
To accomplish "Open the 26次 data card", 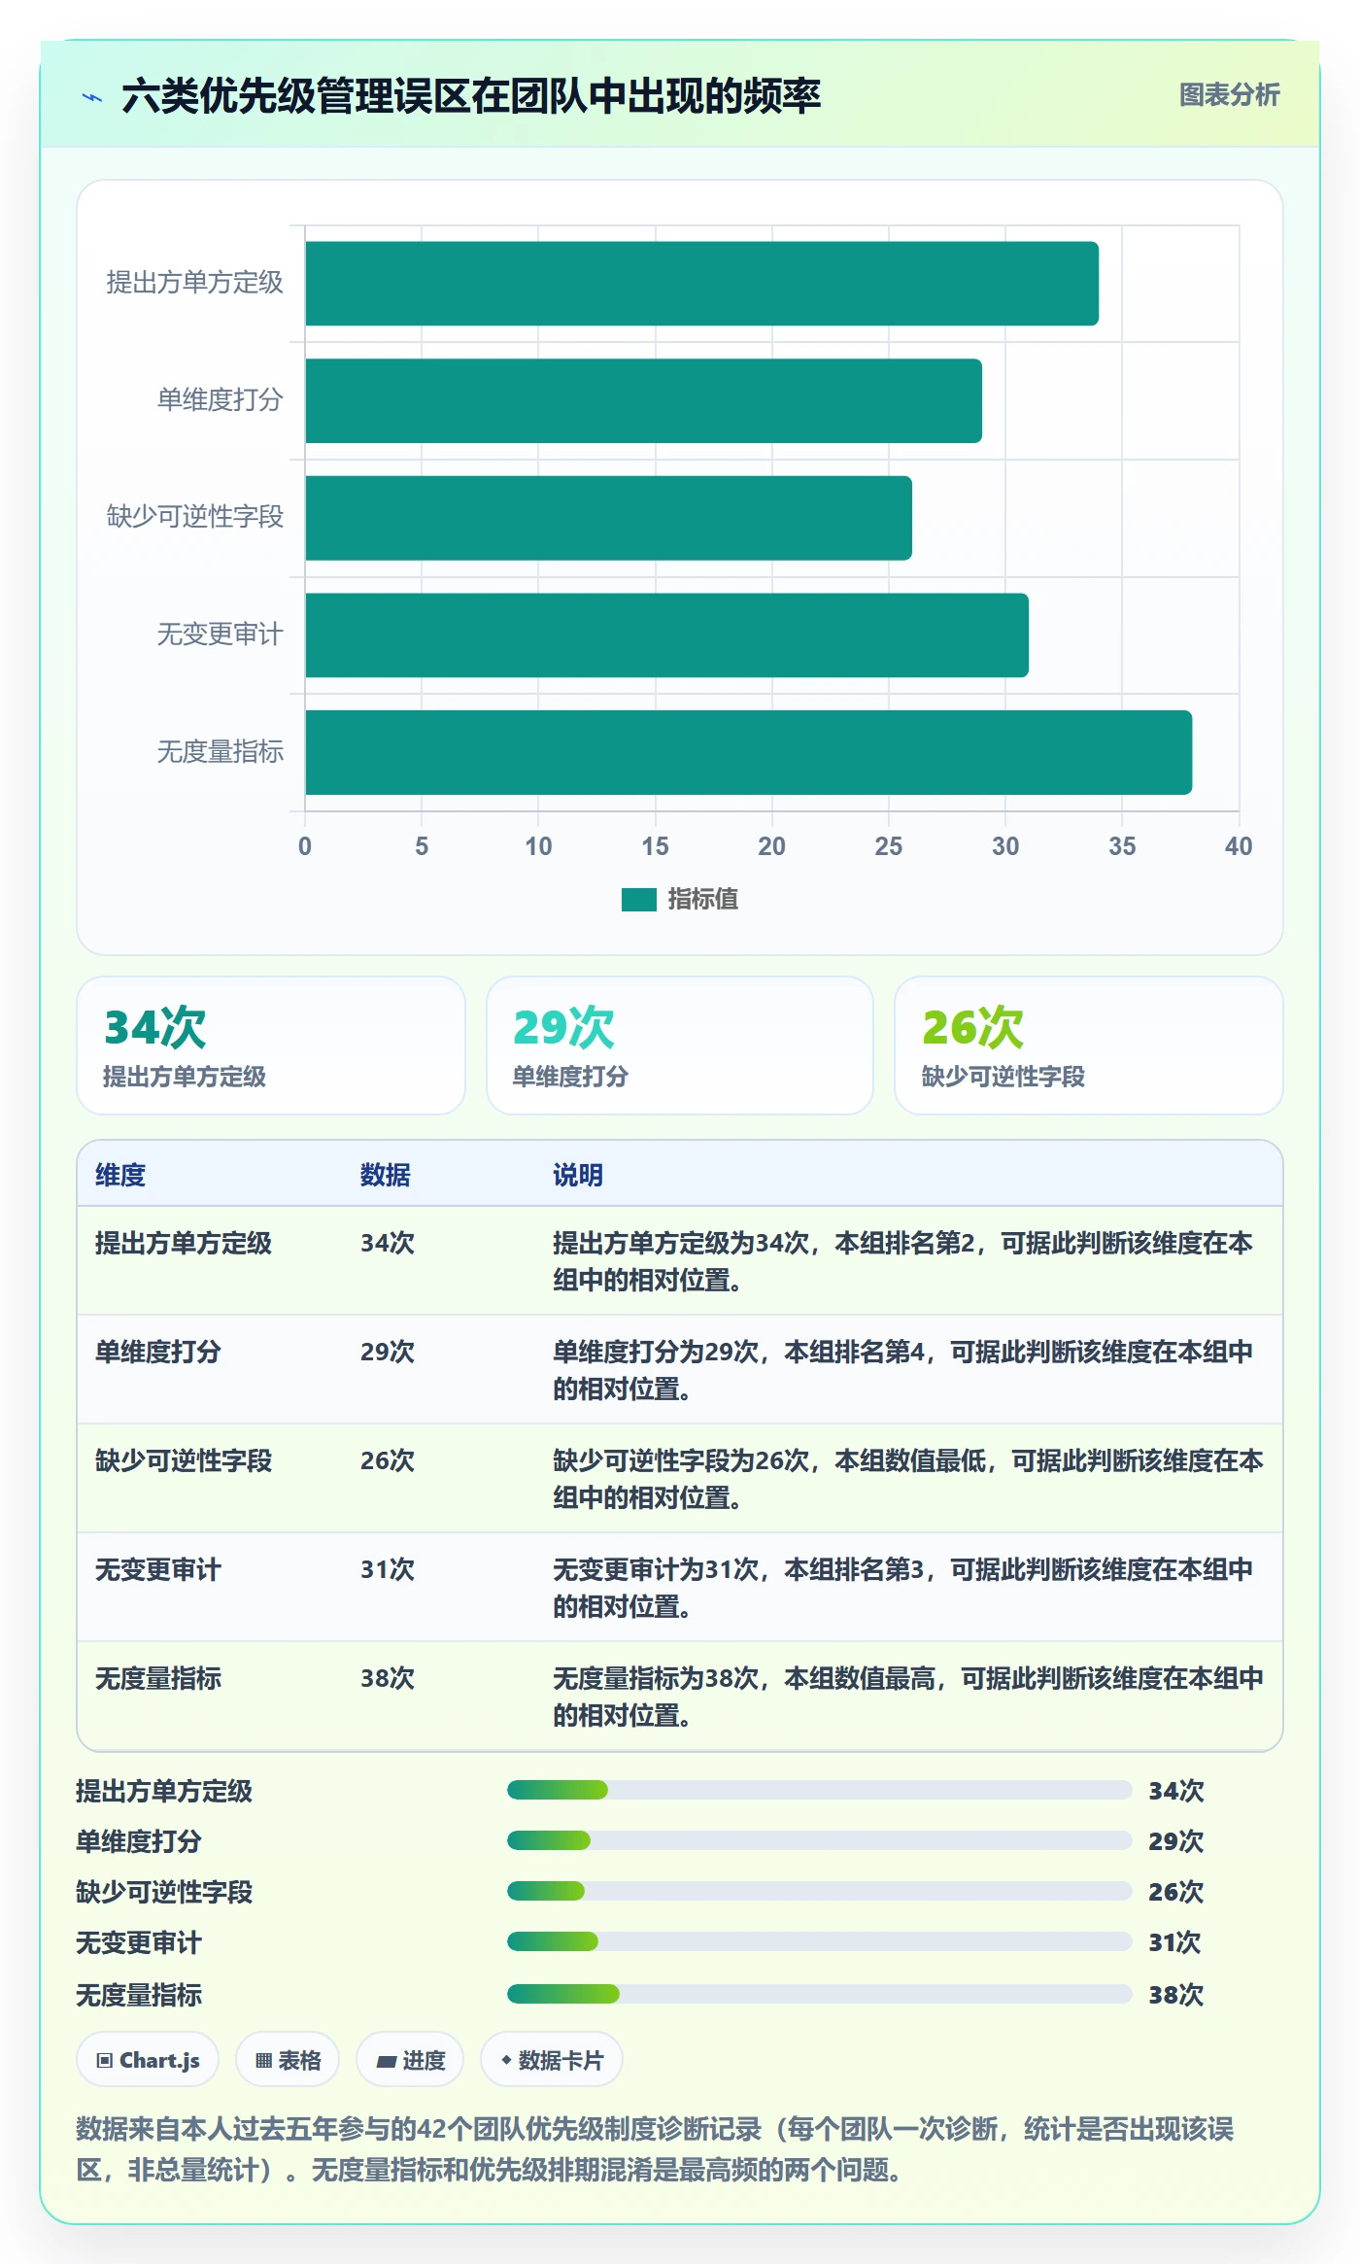I will pyautogui.click(x=1089, y=1046).
